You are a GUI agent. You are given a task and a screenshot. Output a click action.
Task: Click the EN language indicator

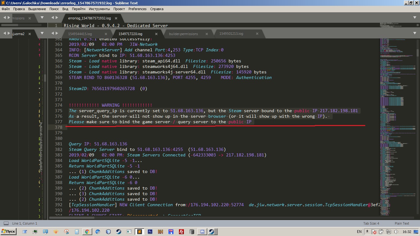[x=359, y=232]
